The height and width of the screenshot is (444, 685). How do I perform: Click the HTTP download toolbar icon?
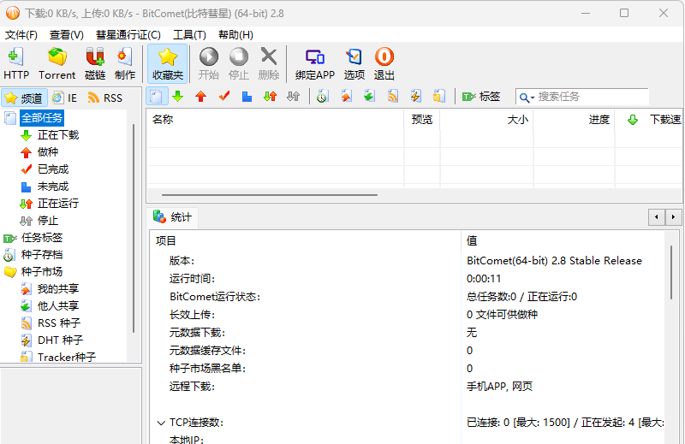16,64
